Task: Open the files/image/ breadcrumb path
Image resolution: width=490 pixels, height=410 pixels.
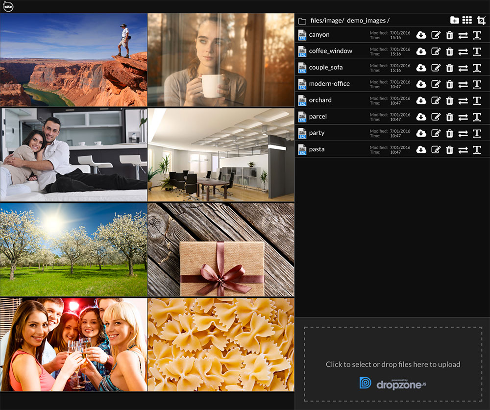Action: coord(327,21)
